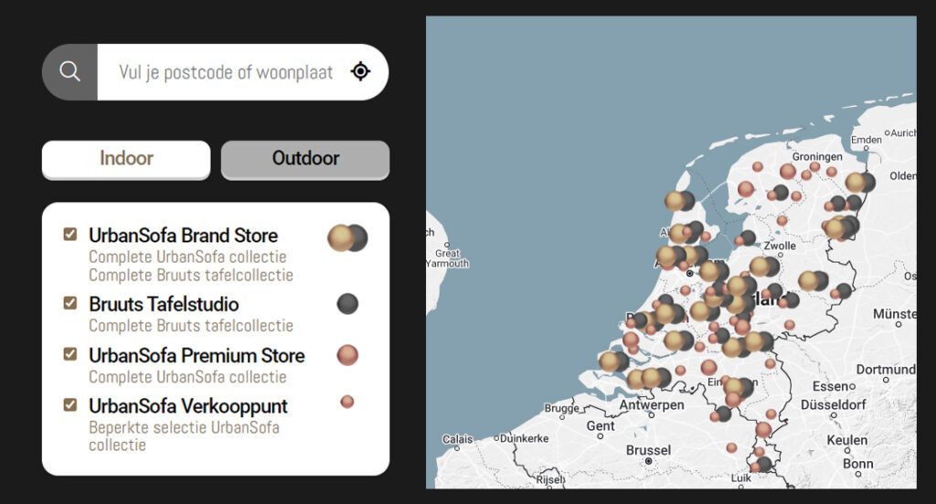The height and width of the screenshot is (504, 936).
Task: Uncheck UrbanSofa Verkooppunt checkbox
Action: [70, 405]
